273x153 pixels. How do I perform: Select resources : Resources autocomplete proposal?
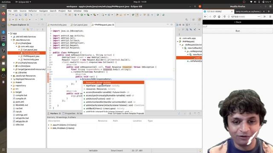(x=113, y=89)
